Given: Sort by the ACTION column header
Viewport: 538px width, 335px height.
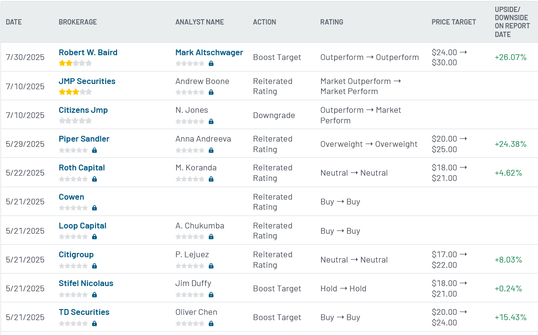Looking at the screenshot, I should 264,22.
